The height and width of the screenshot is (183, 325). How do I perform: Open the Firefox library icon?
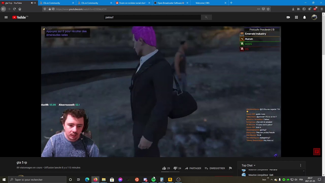pyautogui.click(x=299, y=9)
